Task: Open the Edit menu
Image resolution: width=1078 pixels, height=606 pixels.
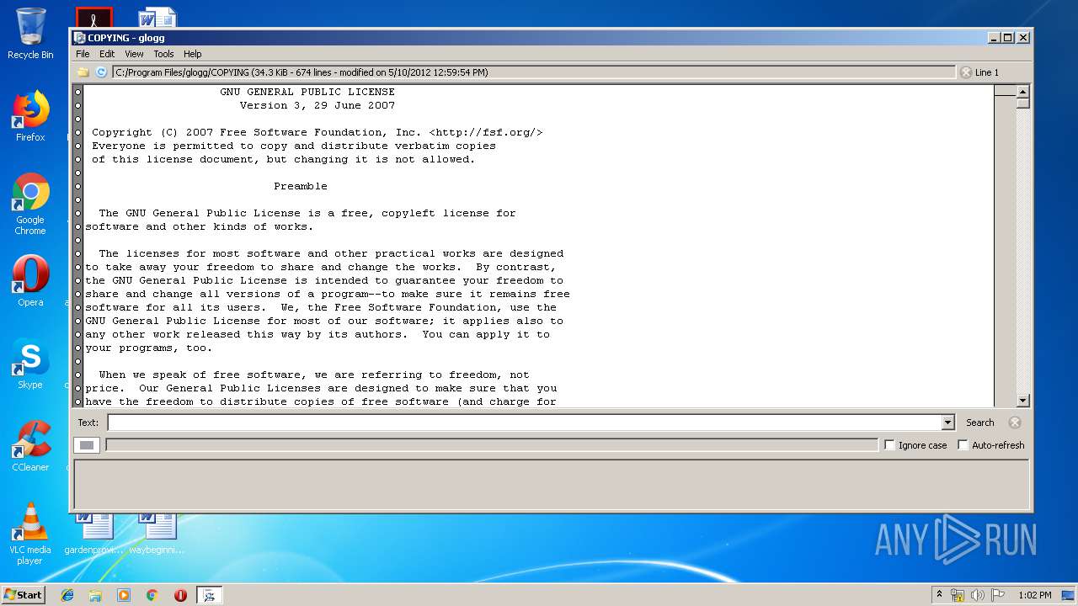Action: tap(107, 54)
